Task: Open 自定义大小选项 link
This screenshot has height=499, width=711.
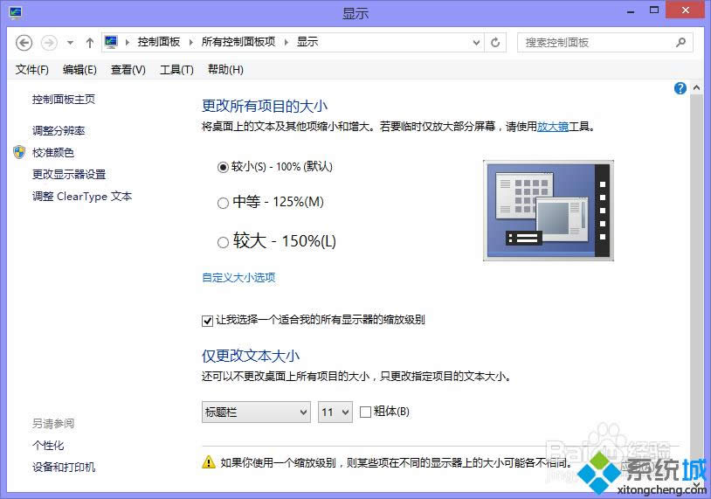Action: (238, 277)
